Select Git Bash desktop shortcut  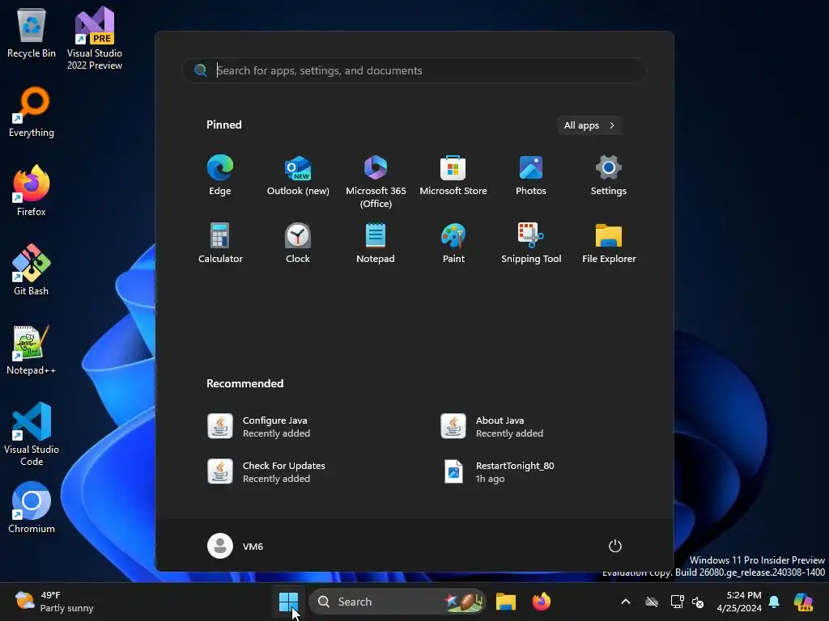[x=32, y=270]
